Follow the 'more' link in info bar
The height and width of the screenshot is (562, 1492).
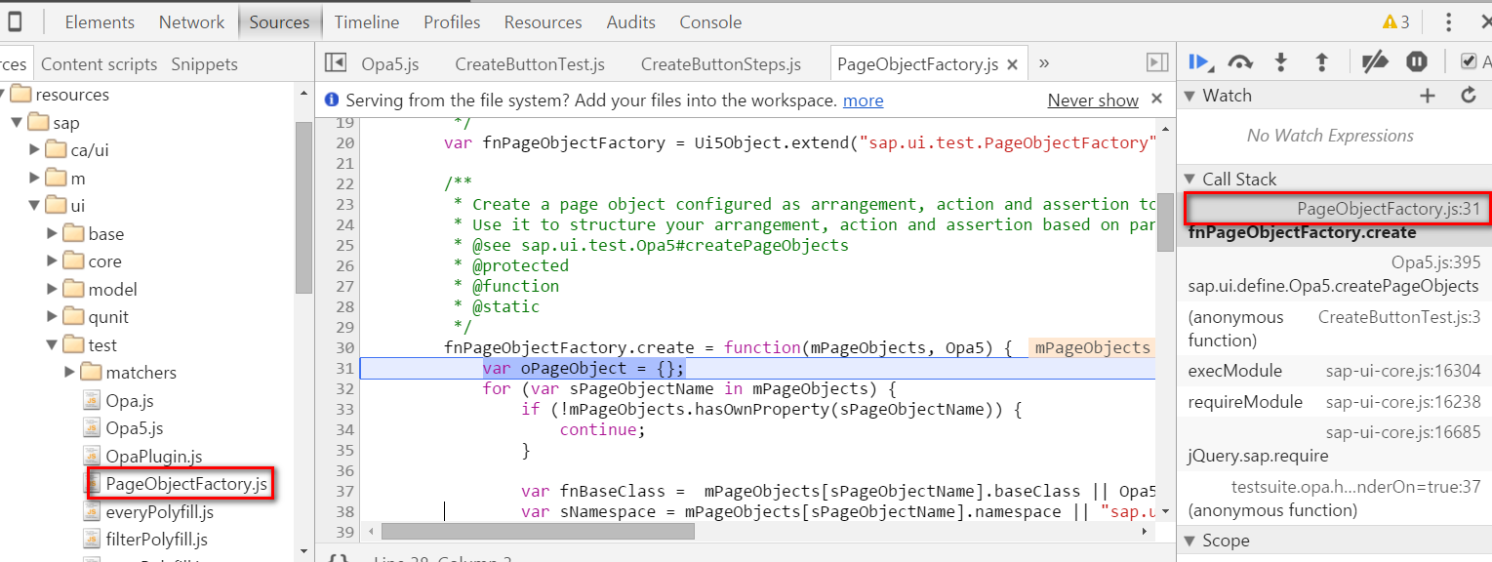(x=864, y=100)
